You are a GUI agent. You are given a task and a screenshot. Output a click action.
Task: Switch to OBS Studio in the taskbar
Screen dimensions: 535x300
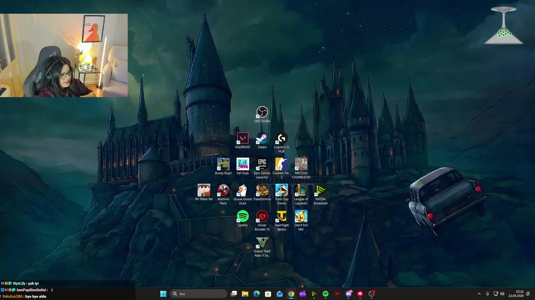point(372,294)
